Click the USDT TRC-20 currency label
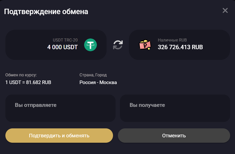This screenshot has width=235, height=154. (x=65, y=40)
